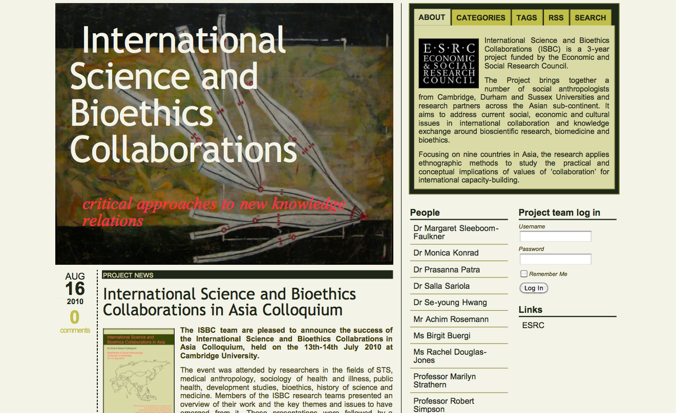Screen dimensions: 676x413
Task: Open the ESRC link under Links
Action: [533, 325]
